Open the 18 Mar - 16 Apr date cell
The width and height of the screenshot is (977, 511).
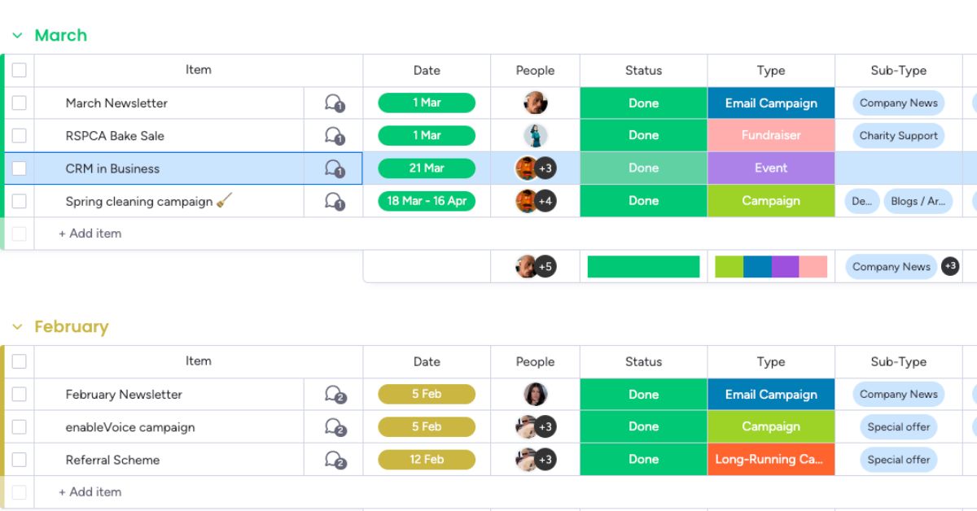(426, 201)
